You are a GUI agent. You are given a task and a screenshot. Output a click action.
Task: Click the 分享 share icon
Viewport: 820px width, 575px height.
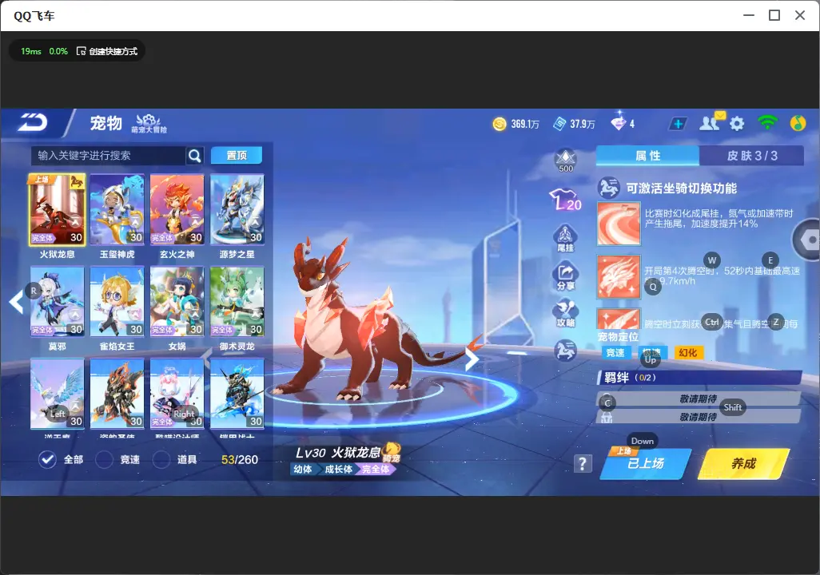tap(565, 277)
